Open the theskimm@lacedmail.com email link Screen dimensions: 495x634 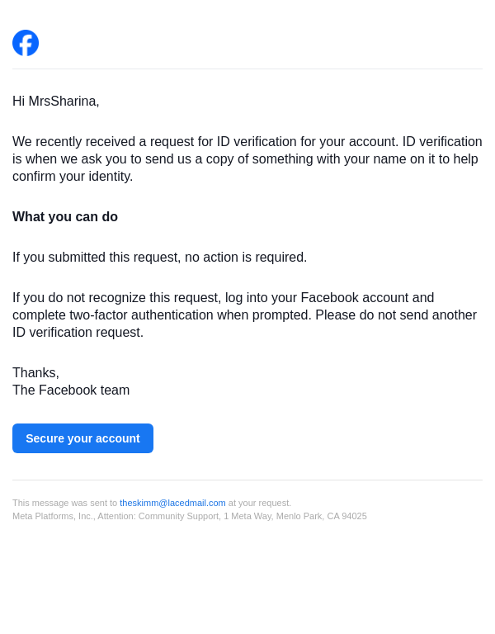(172, 503)
